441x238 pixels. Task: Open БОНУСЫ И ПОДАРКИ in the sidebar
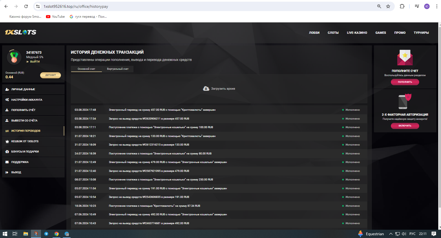[x=33, y=152]
